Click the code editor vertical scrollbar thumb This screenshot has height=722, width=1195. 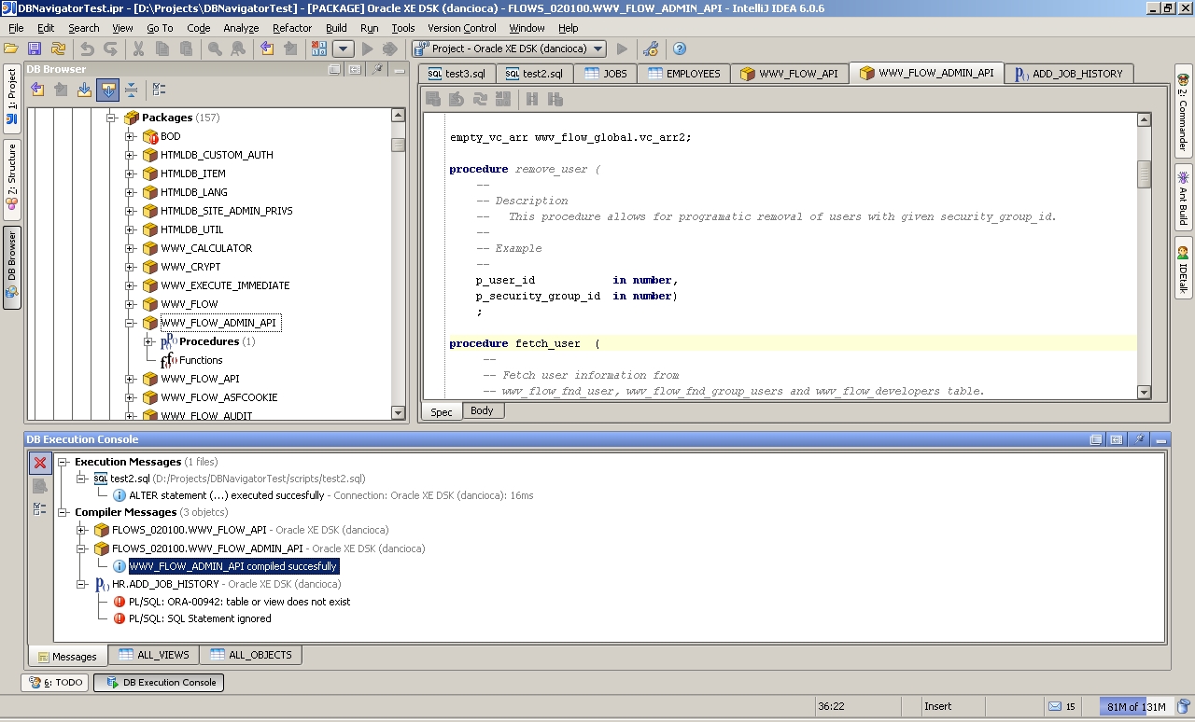pyautogui.click(x=1144, y=174)
